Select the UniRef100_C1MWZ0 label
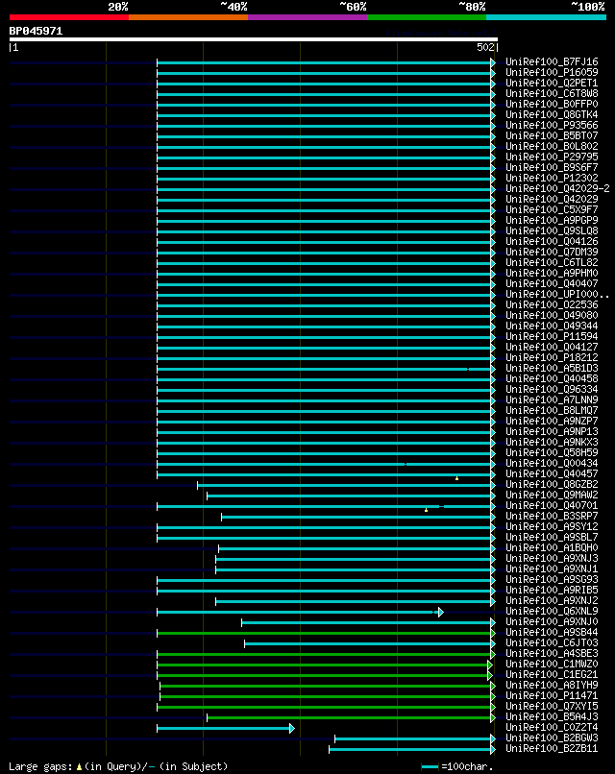615x774 pixels. (x=552, y=664)
